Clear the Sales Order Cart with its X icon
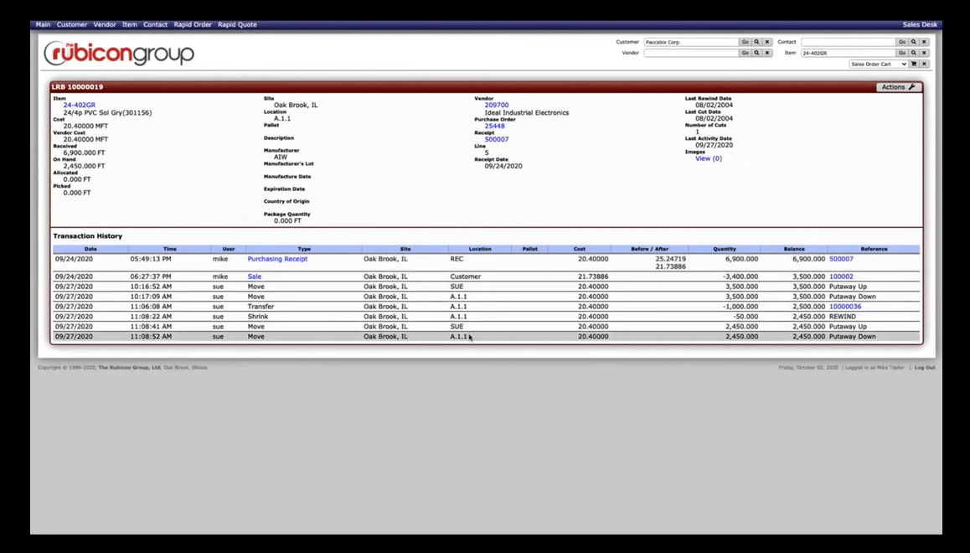This screenshot has width=970, height=553. (x=924, y=64)
